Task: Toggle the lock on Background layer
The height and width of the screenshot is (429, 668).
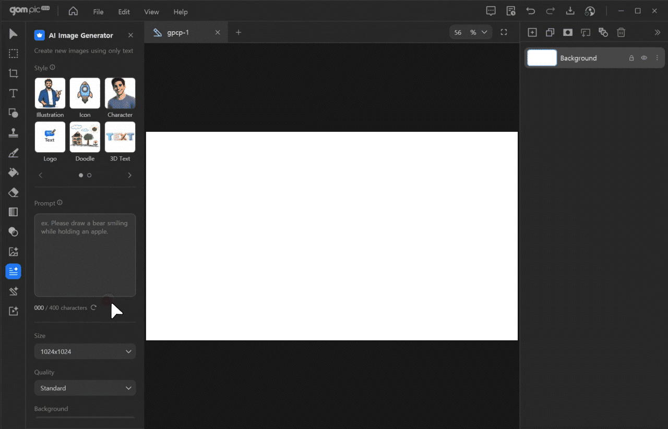Action: [x=631, y=58]
